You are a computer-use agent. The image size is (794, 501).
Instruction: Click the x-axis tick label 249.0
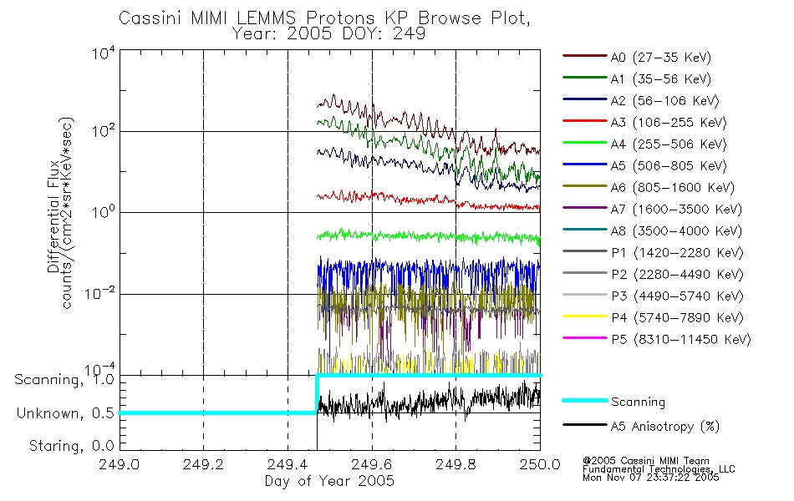point(120,464)
